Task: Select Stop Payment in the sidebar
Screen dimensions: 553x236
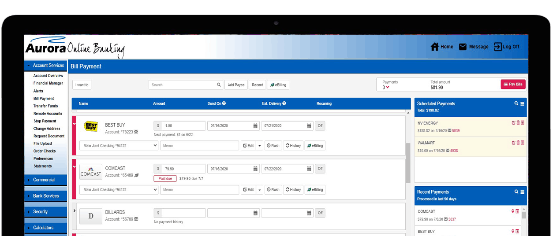Action: pyautogui.click(x=45, y=121)
